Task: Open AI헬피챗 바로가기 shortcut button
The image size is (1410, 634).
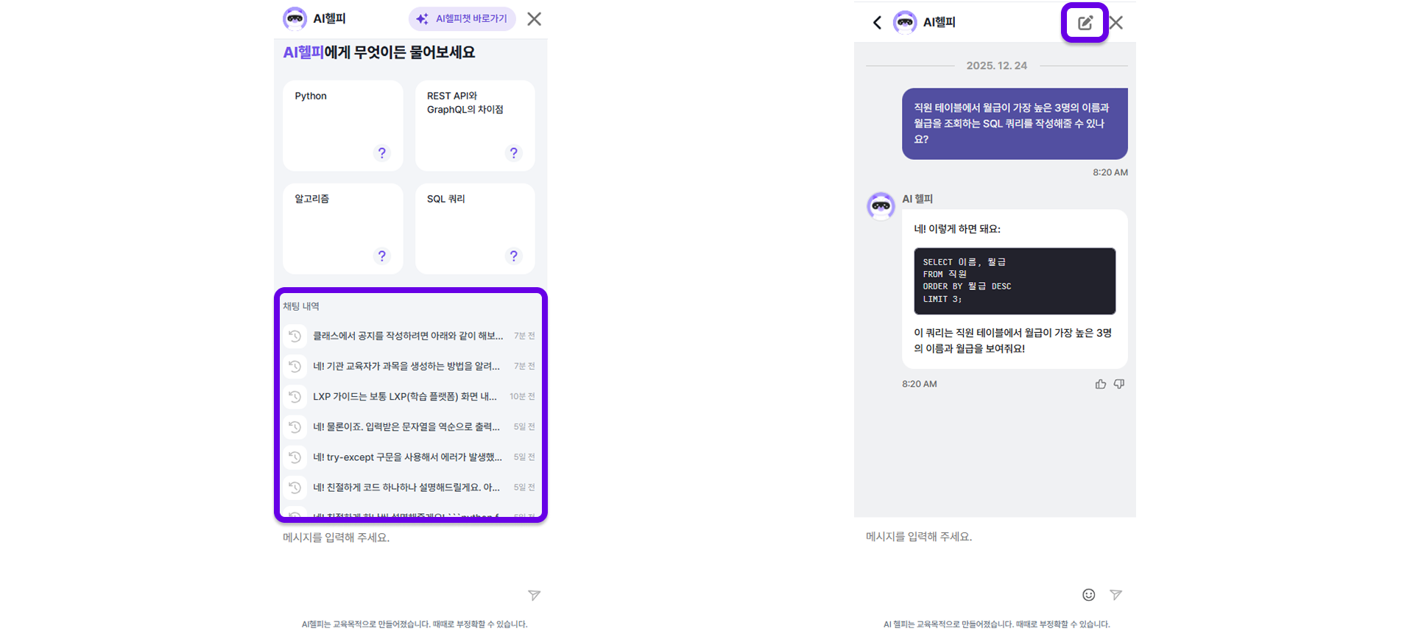Action: [462, 19]
